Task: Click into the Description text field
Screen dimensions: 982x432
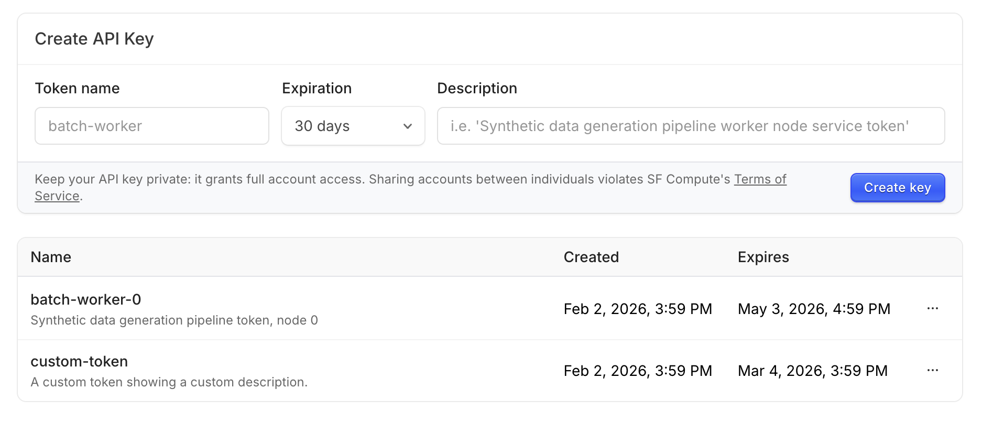Action: [x=690, y=126]
